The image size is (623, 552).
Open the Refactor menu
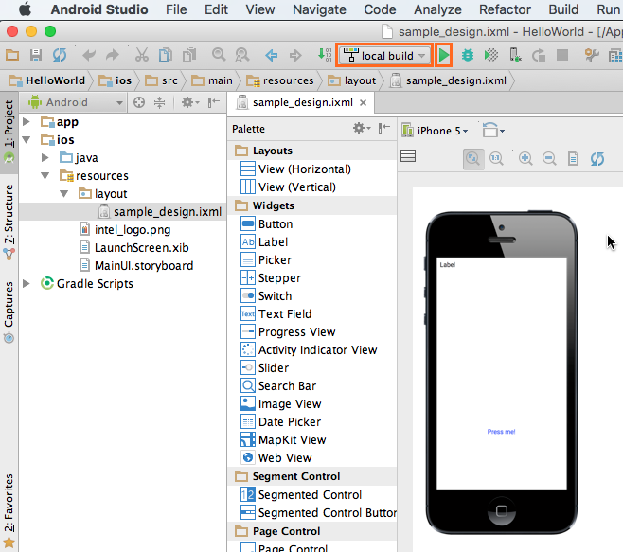point(505,9)
